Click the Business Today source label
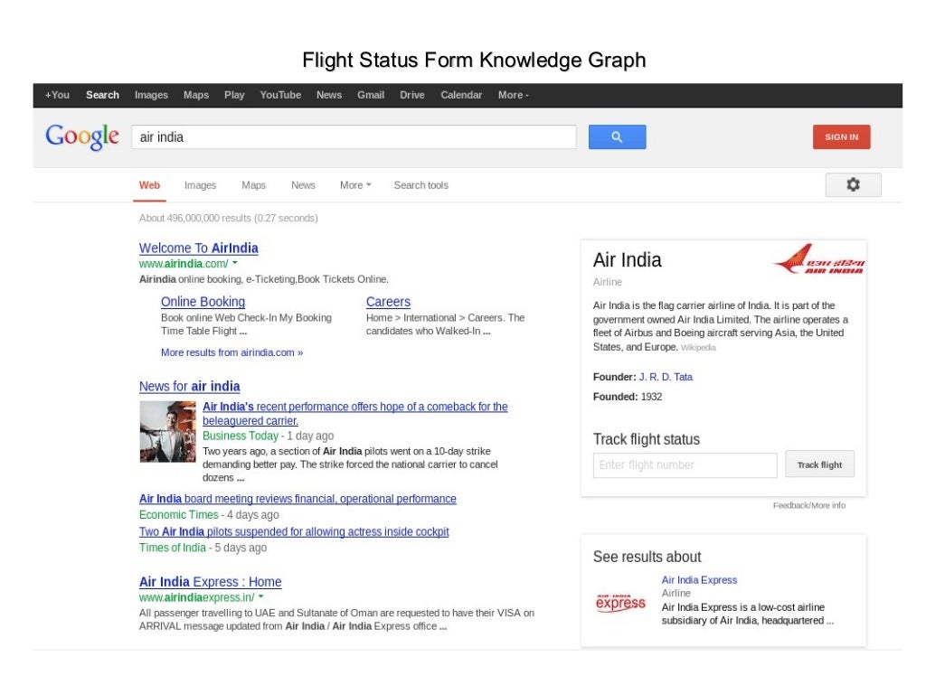 pos(241,436)
